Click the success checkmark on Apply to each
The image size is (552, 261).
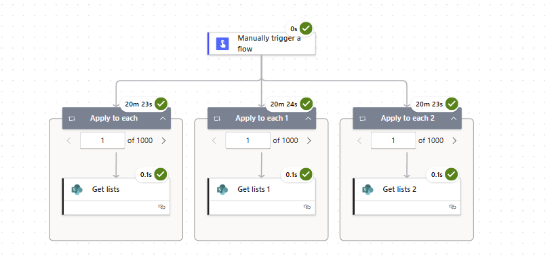[161, 104]
